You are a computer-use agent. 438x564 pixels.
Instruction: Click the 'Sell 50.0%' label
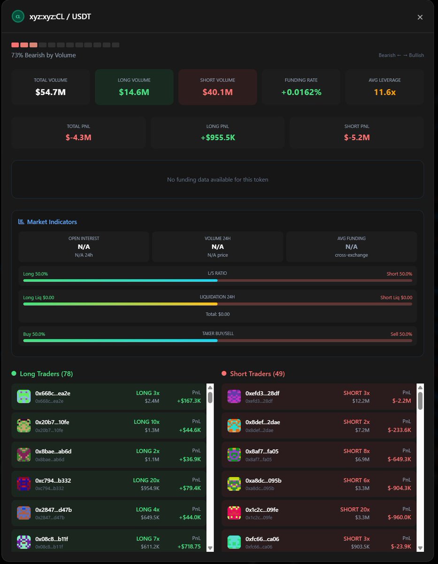[401, 334]
